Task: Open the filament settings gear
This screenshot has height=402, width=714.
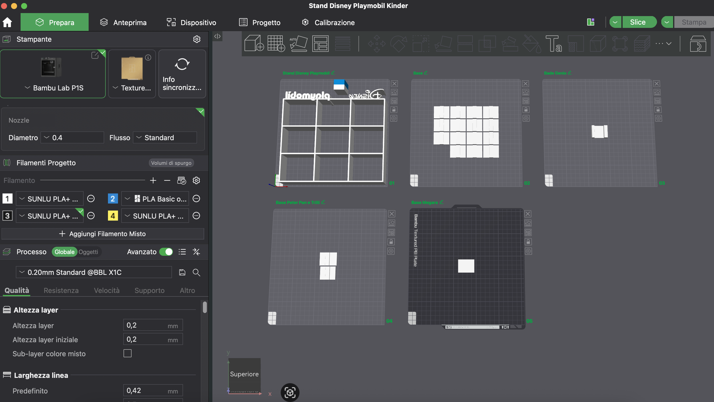Action: (x=196, y=181)
